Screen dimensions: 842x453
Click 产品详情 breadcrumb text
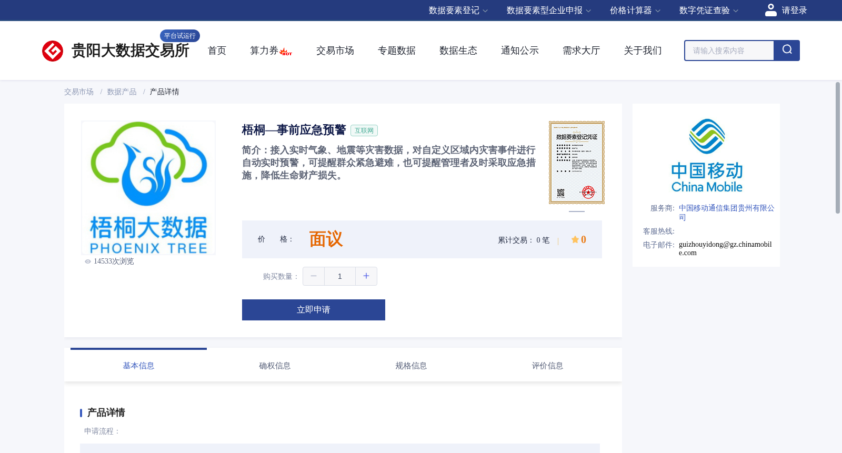(165, 92)
